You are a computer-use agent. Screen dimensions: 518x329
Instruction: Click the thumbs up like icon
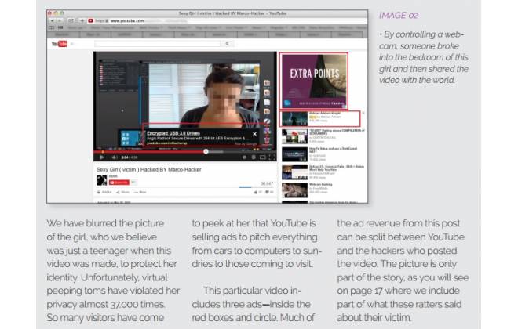[x=255, y=192]
